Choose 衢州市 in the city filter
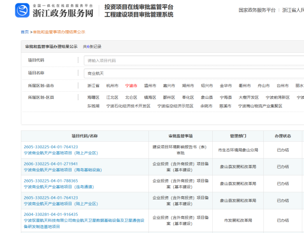The height and width of the screenshot is (233, 304). click(245, 86)
